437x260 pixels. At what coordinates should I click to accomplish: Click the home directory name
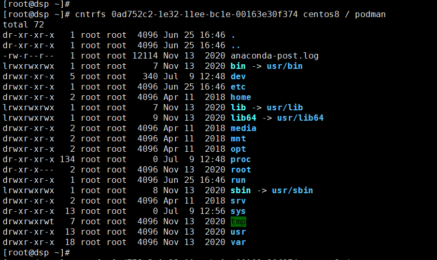coord(241,97)
